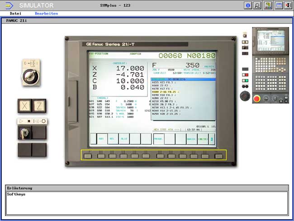Click the small key switch icon in right strip
Image resolution: width=294 pixels, height=221 pixels.
(245, 35)
